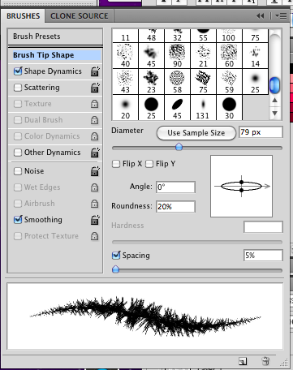Choose the hard round 30 brush tip
Screen dimensions: 293x370
pos(229,108)
